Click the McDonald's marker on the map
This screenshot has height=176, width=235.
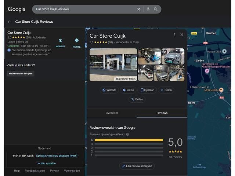221,90
